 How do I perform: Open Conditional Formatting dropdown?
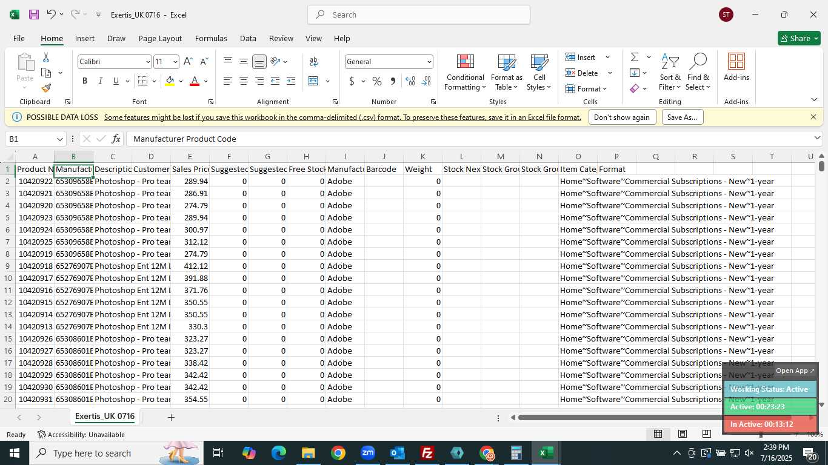click(465, 71)
